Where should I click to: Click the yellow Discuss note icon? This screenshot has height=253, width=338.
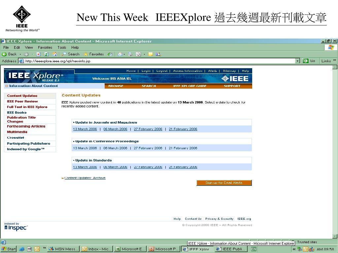click(151, 54)
